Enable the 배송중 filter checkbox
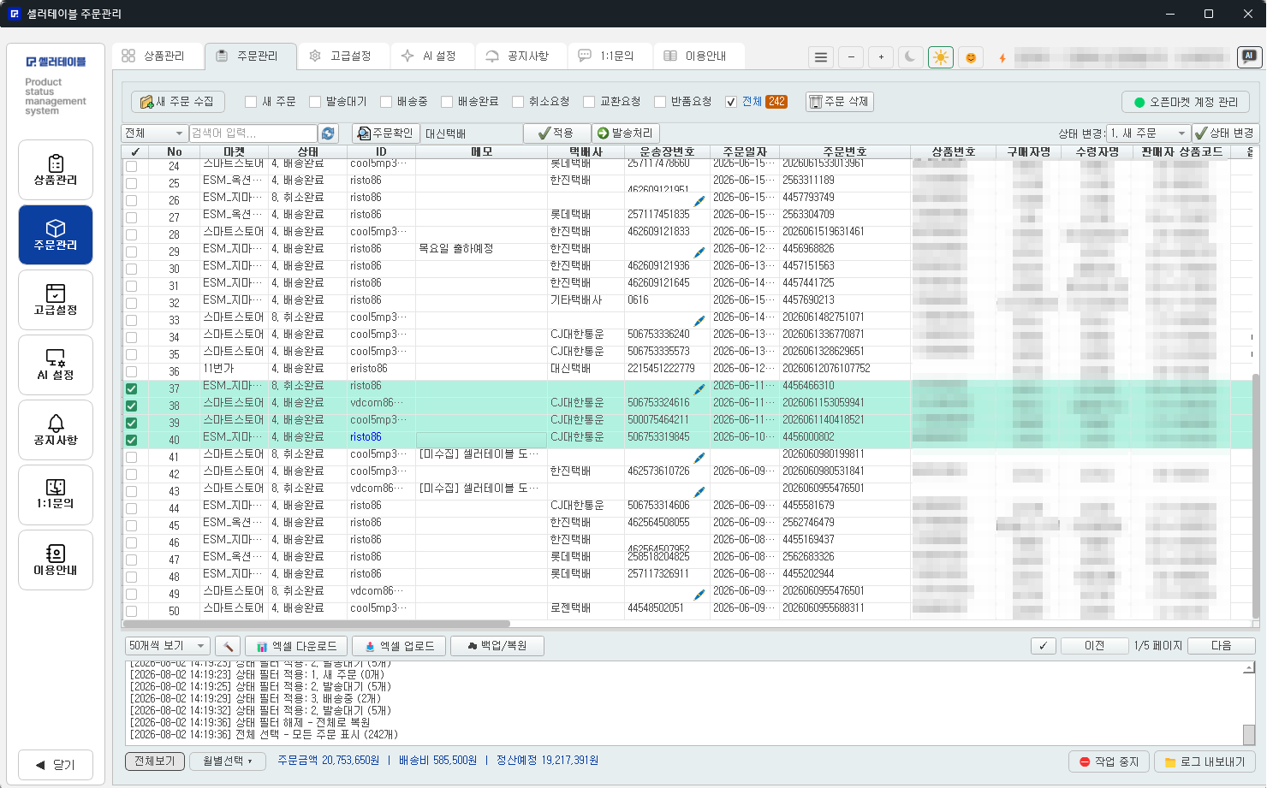1267x788 pixels. pyautogui.click(x=386, y=102)
